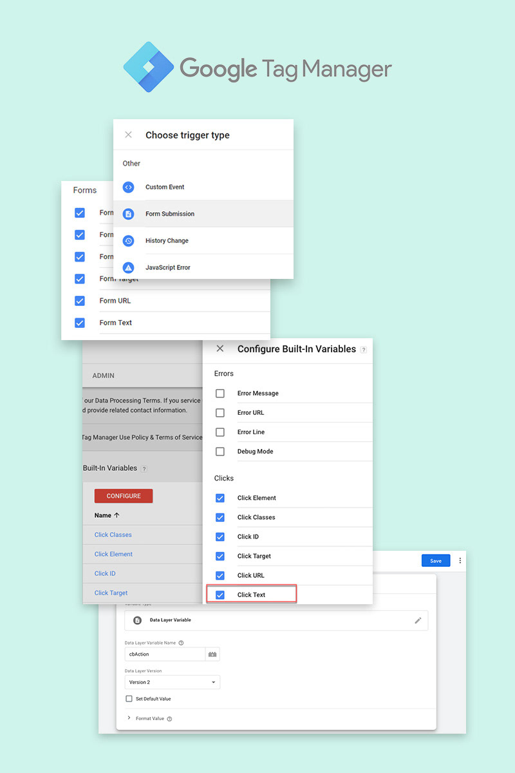Enable the Error URL checkbox

[x=220, y=412]
